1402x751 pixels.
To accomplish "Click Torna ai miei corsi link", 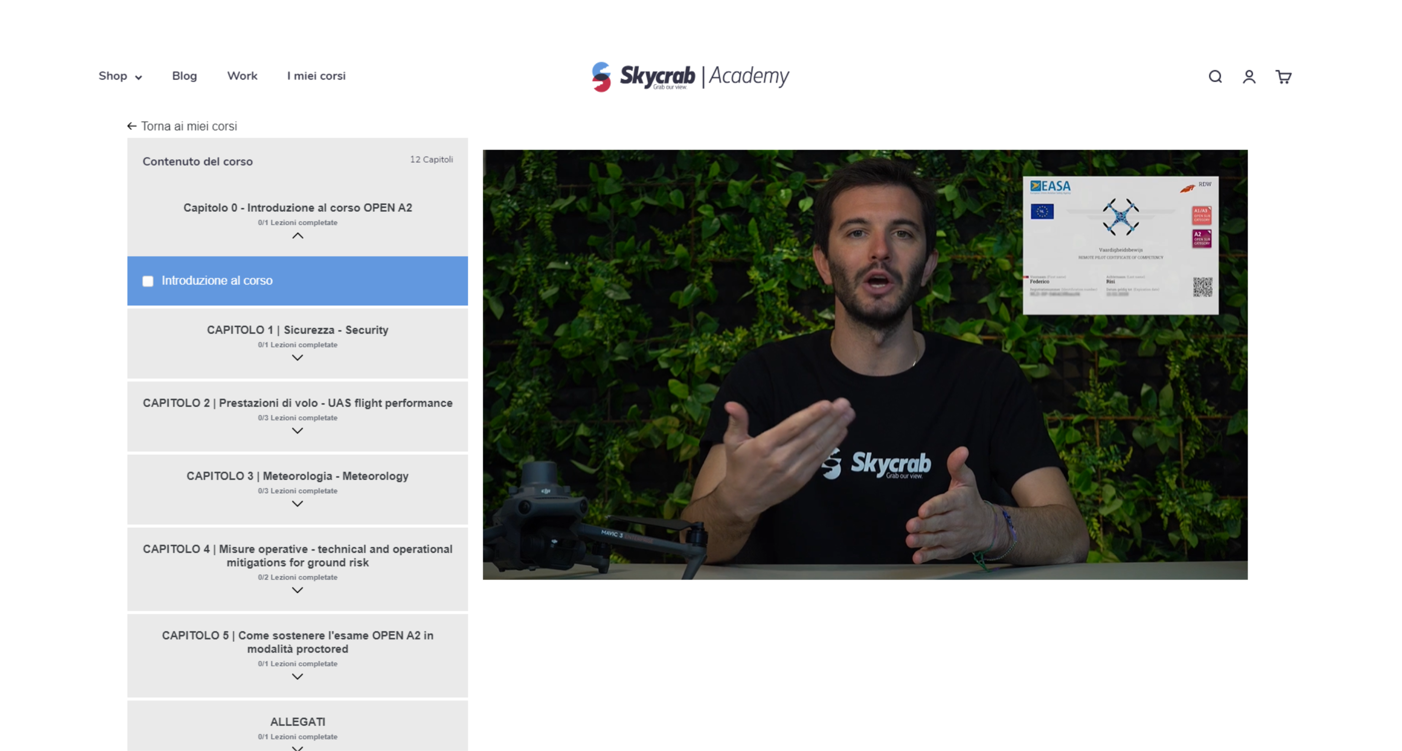I will point(188,126).
